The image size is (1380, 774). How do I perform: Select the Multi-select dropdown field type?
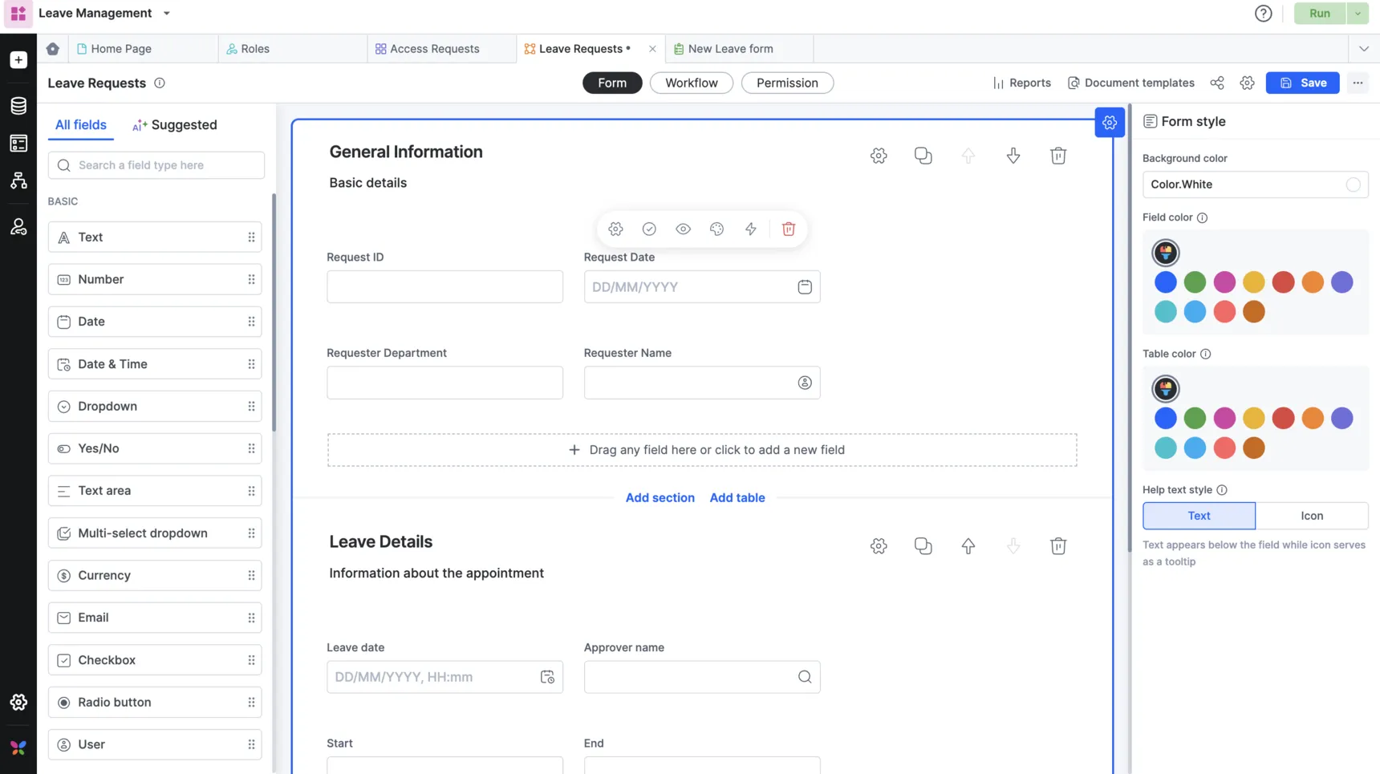click(155, 533)
